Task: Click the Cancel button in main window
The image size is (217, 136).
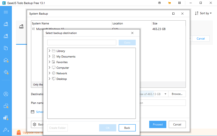Action: (x=201, y=39)
